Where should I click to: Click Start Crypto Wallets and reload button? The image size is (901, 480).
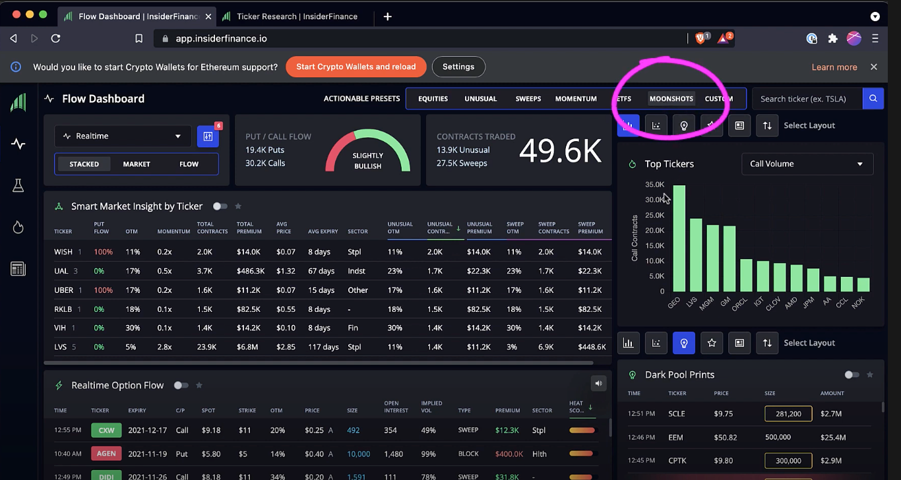pyautogui.click(x=356, y=67)
